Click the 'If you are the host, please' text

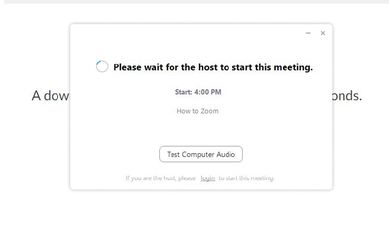160,178
